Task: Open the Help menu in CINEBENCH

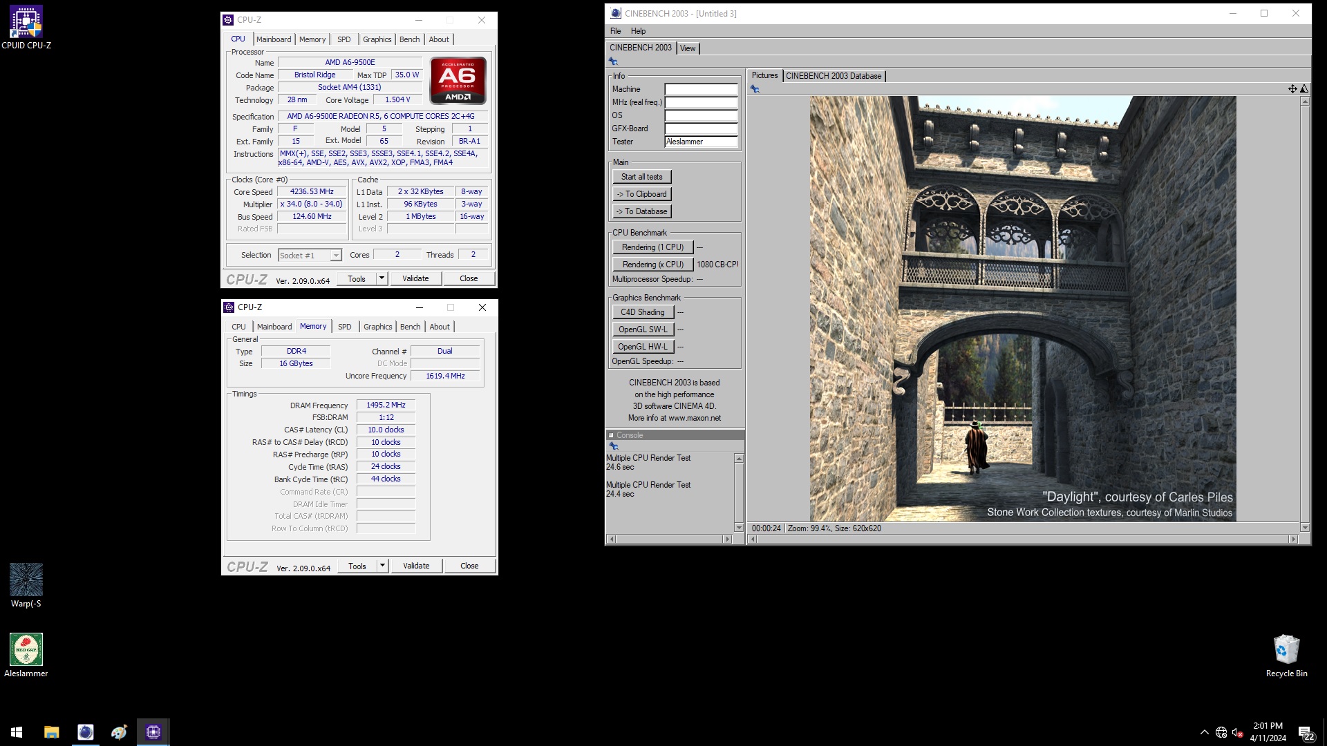Action: [x=638, y=31]
